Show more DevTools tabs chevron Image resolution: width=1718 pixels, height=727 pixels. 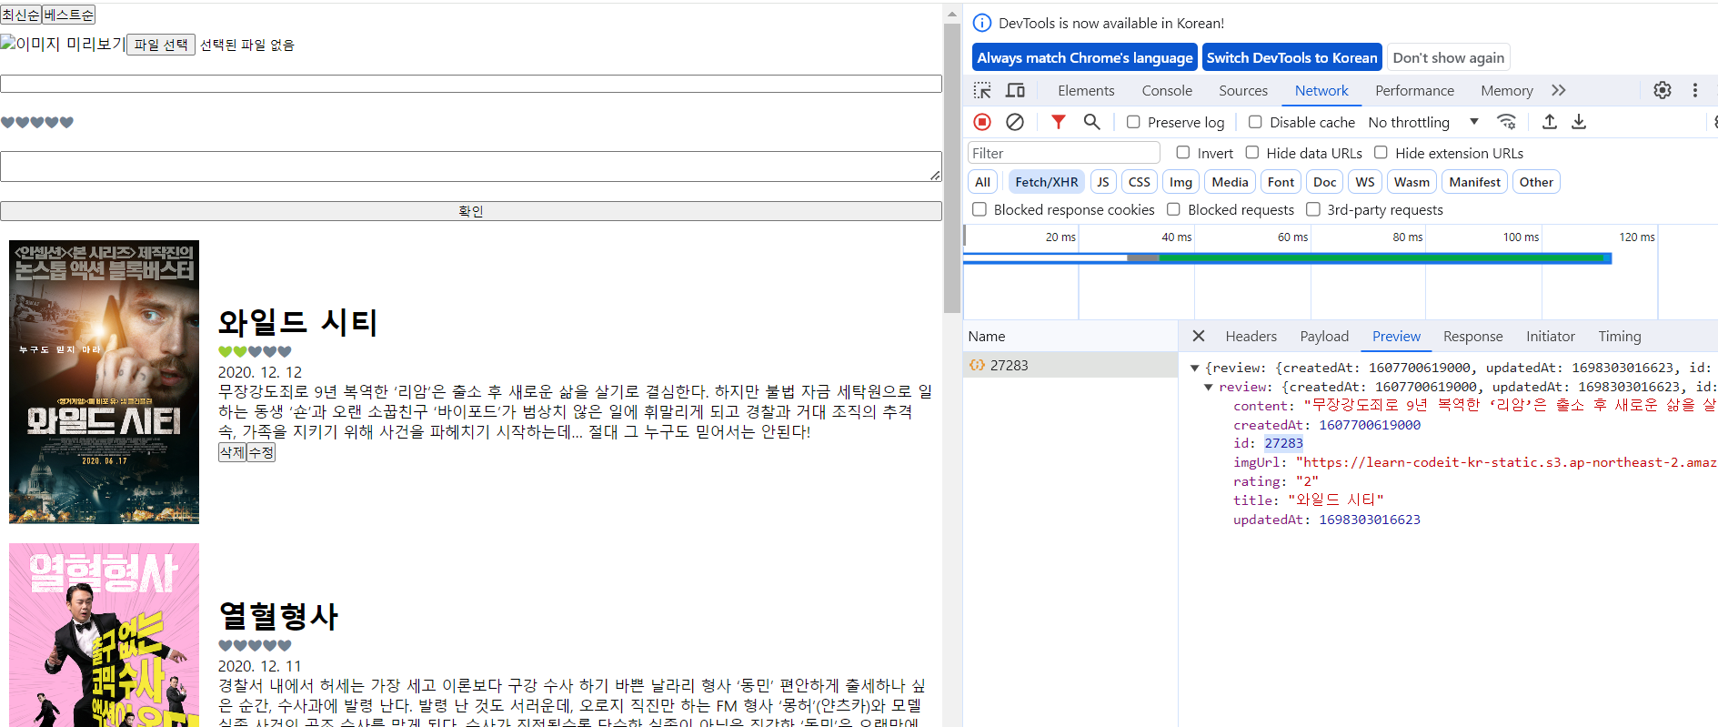pos(1559,90)
